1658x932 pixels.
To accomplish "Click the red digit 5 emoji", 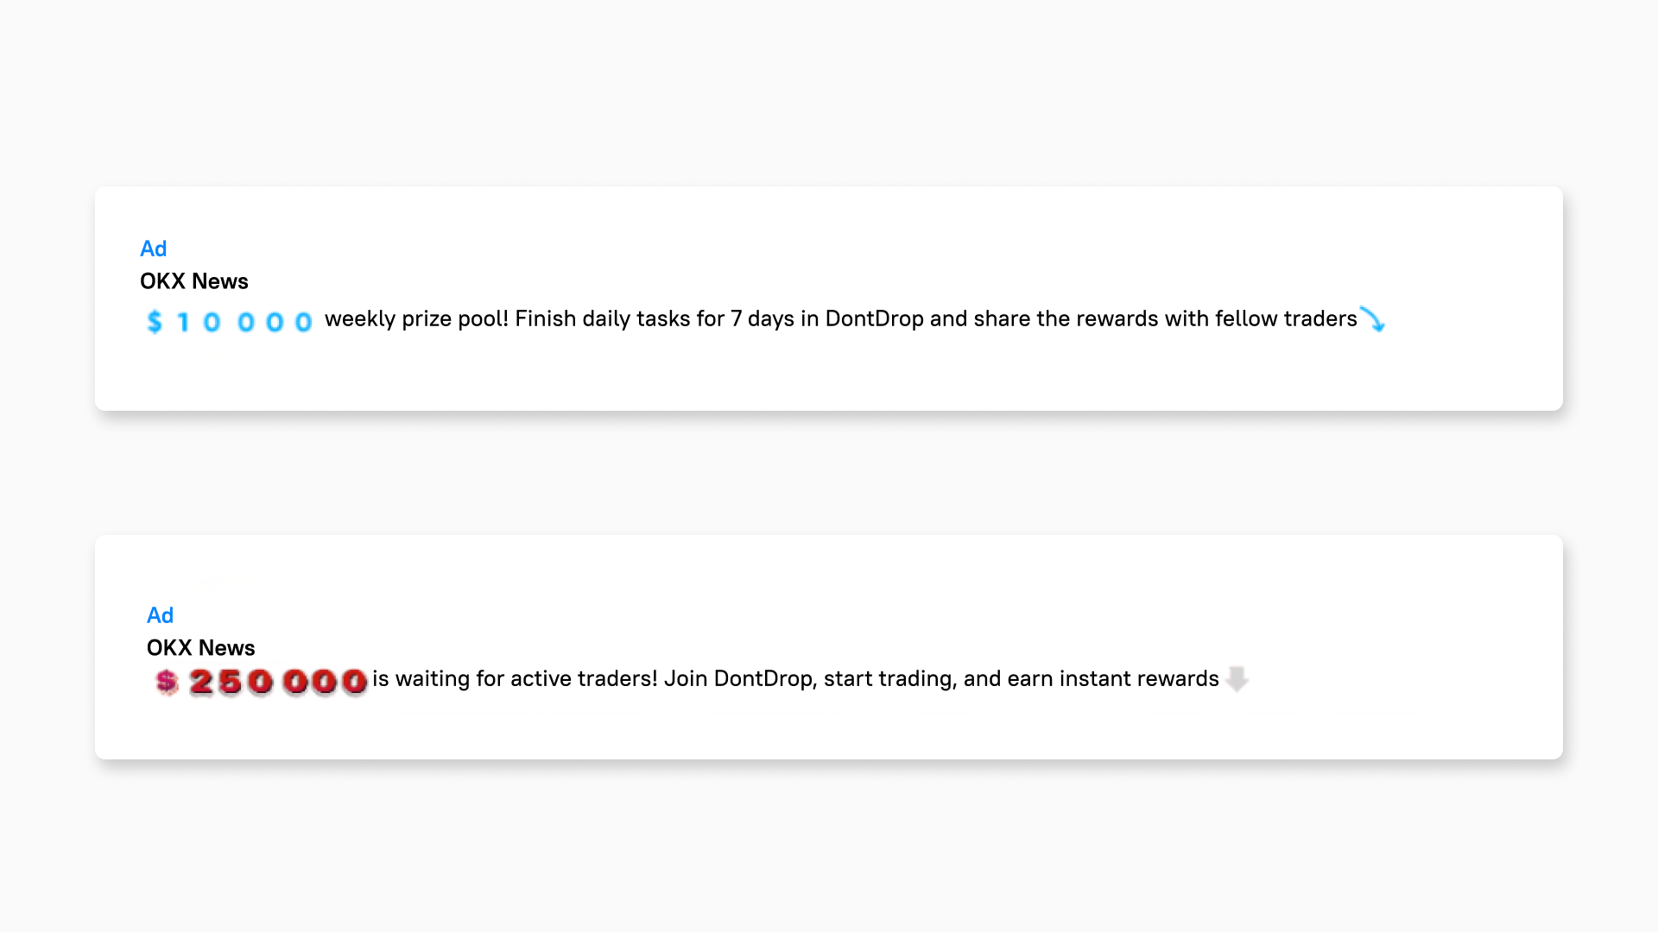I will coord(230,682).
